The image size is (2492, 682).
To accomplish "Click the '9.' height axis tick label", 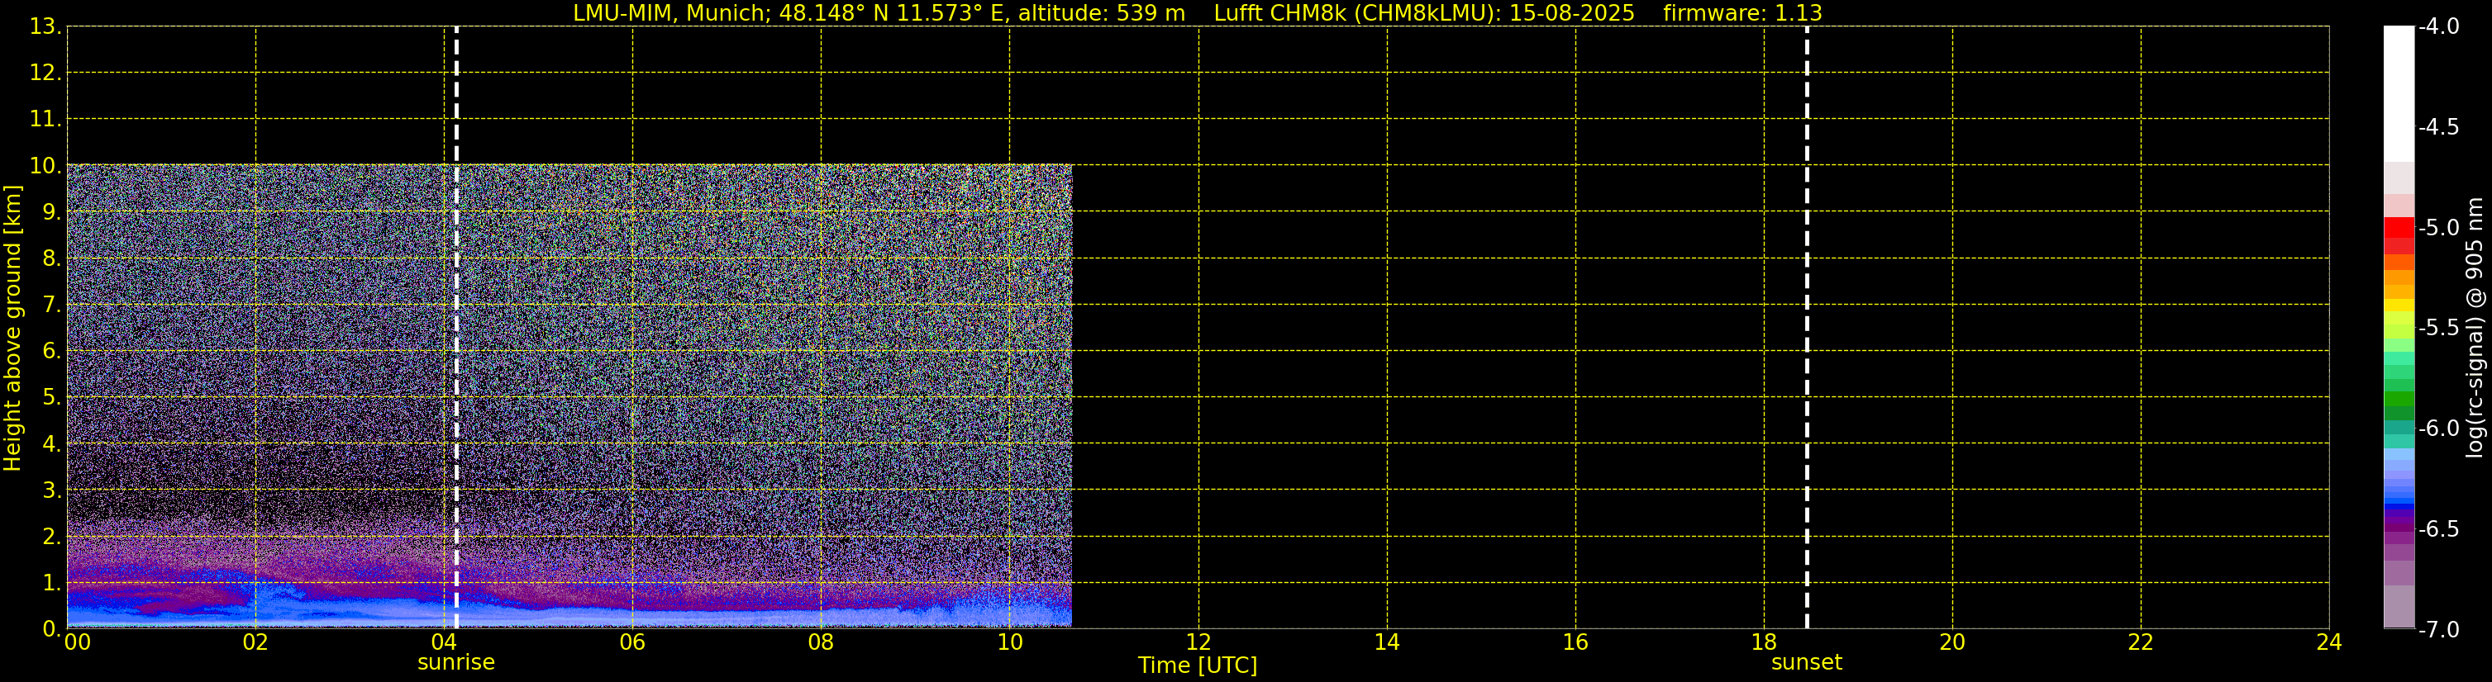I will pos(51,212).
